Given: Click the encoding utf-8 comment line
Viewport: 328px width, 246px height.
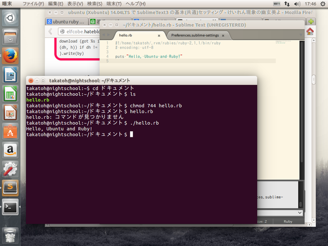Looking at the screenshot, I should pyautogui.click(x=134, y=48).
